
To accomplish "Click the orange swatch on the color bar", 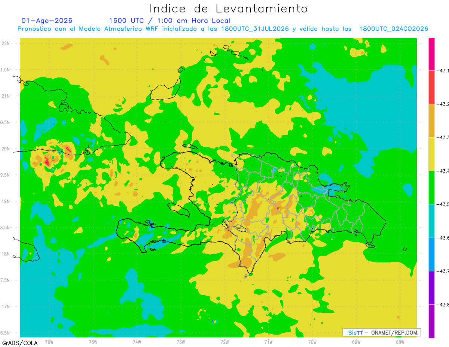I will 431,121.
